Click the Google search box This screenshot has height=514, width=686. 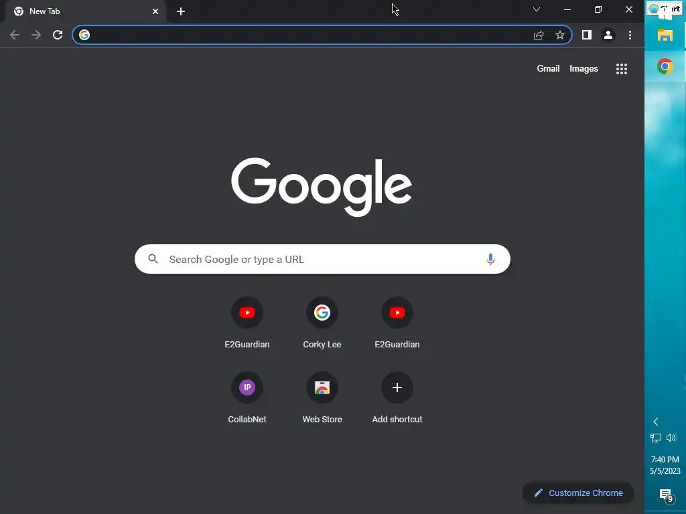pos(322,259)
